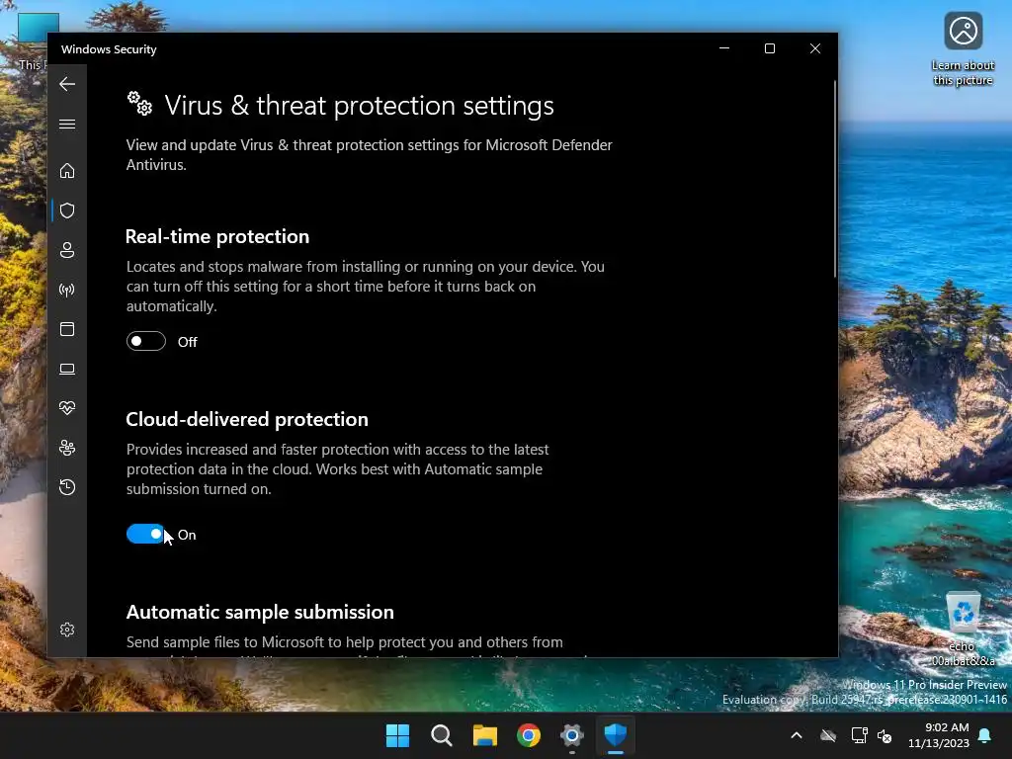Open Protection history clock icon

click(x=67, y=487)
